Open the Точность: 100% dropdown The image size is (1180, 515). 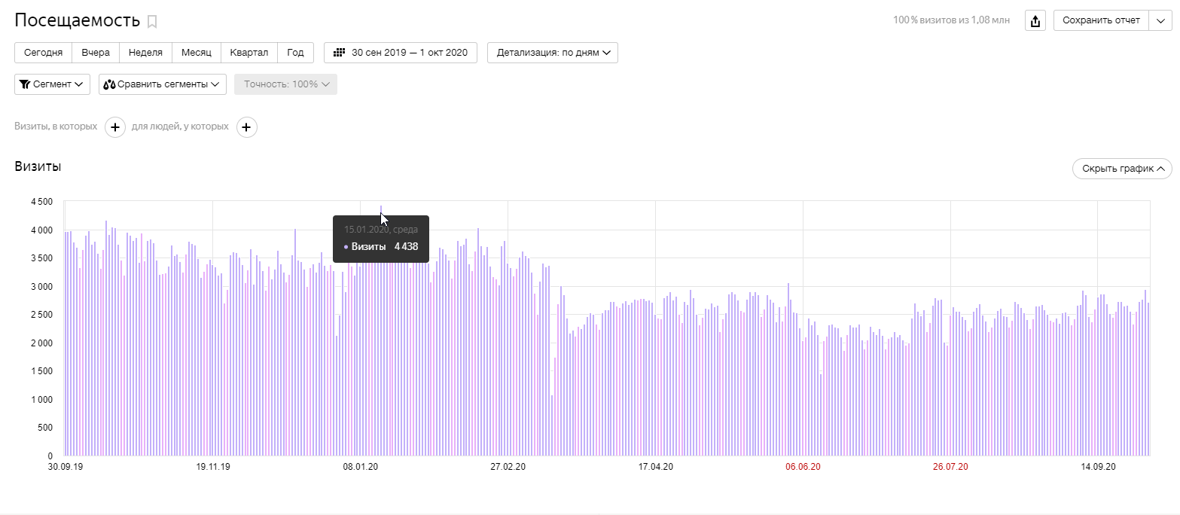point(285,84)
